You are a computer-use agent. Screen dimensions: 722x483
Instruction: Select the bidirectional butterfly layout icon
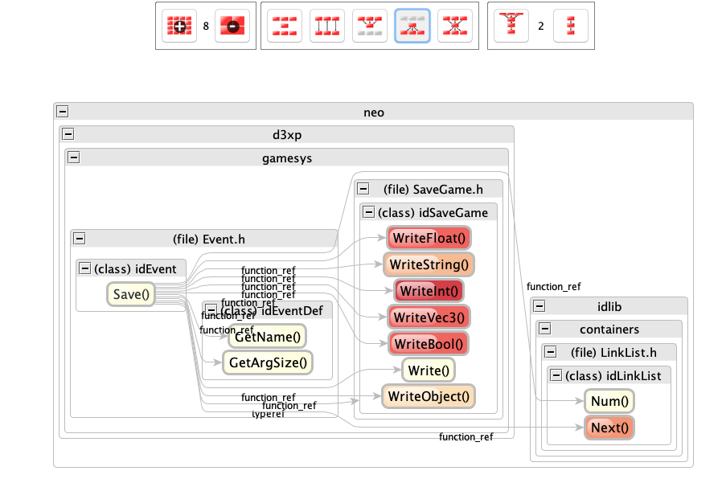tap(455, 26)
